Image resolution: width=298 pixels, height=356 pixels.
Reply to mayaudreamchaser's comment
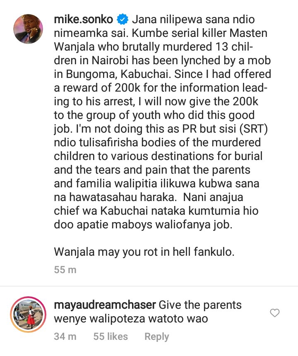click(x=157, y=337)
